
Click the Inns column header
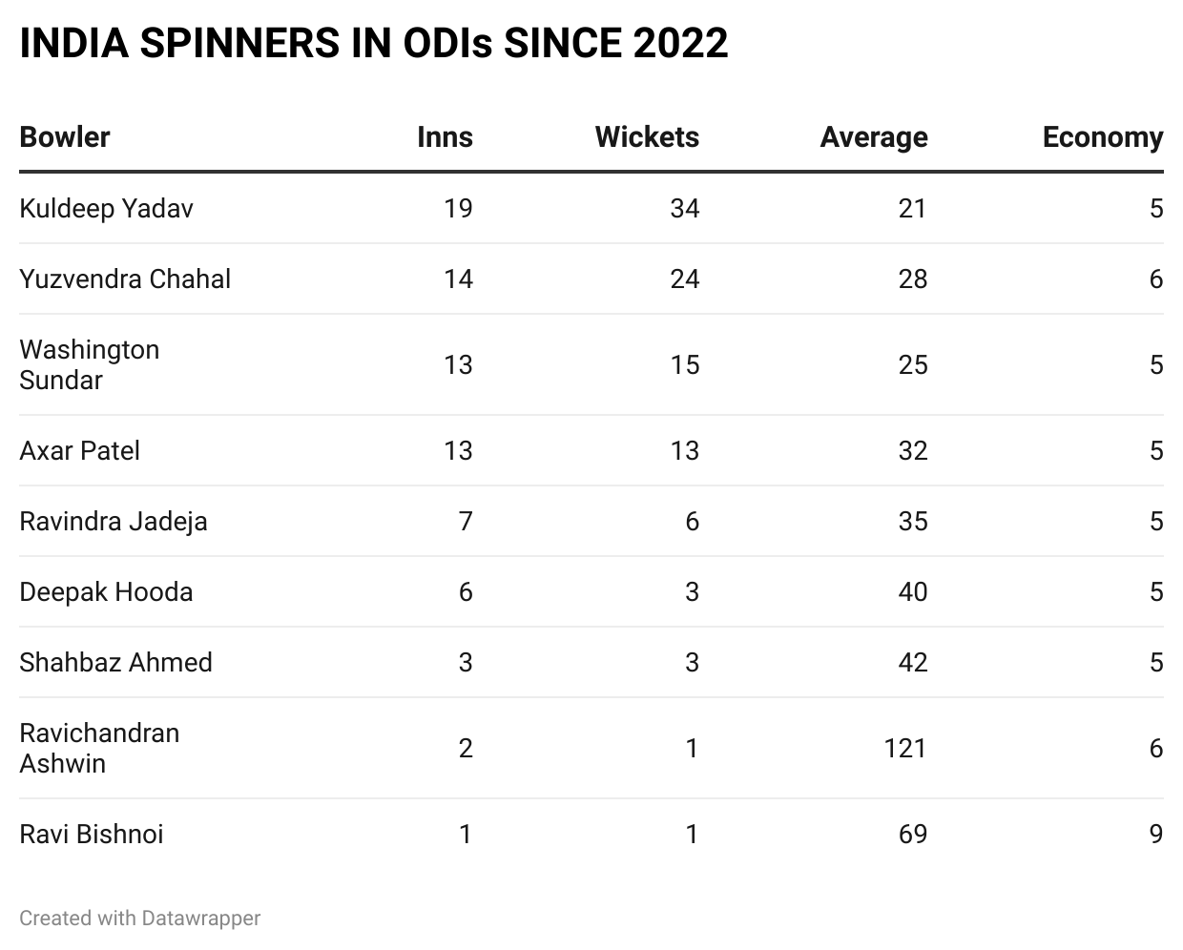pos(445,137)
